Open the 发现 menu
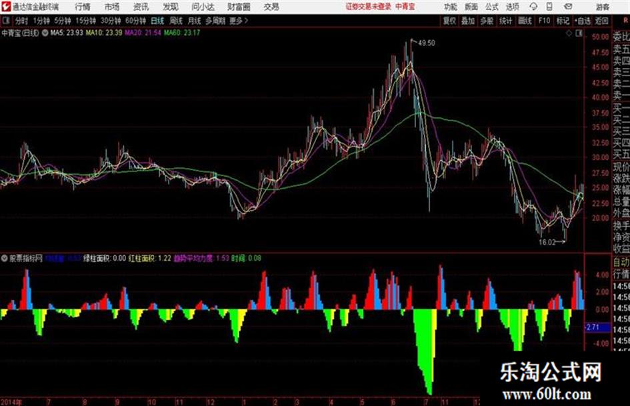630x406 pixels. 171,7
